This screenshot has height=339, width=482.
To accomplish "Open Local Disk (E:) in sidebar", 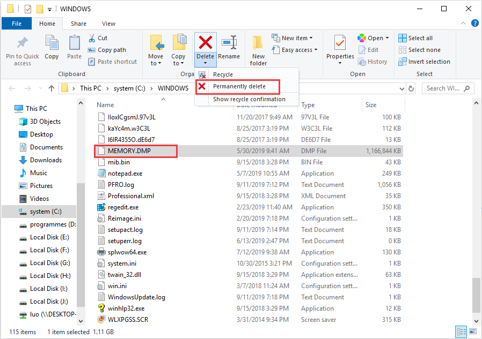I will coord(44,237).
